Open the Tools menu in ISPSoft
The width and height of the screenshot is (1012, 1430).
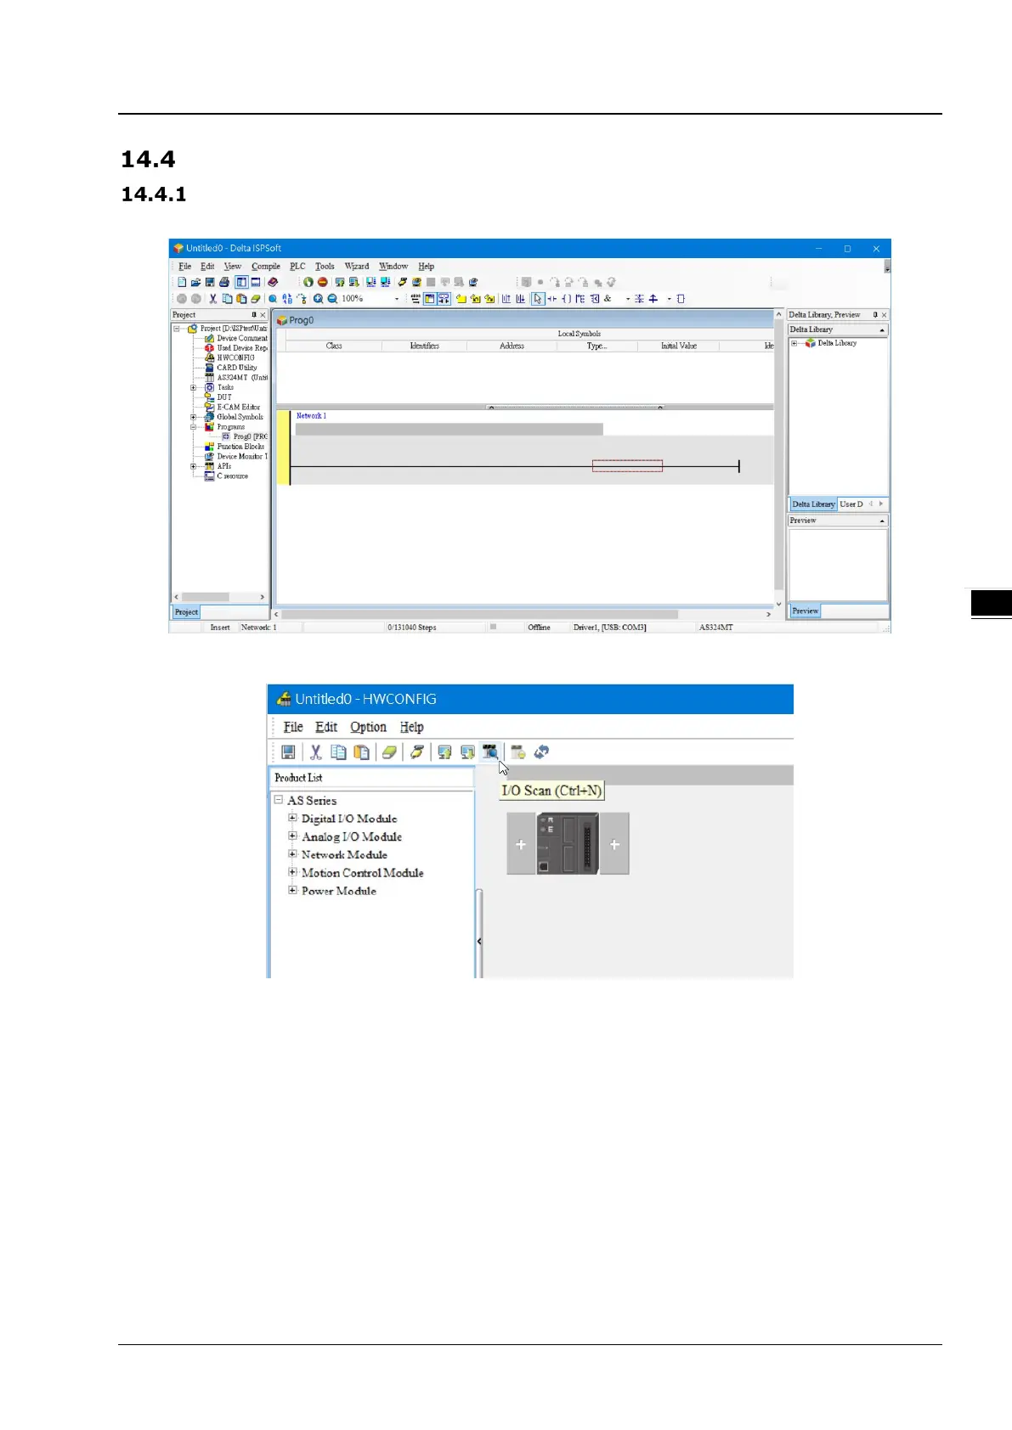(325, 266)
